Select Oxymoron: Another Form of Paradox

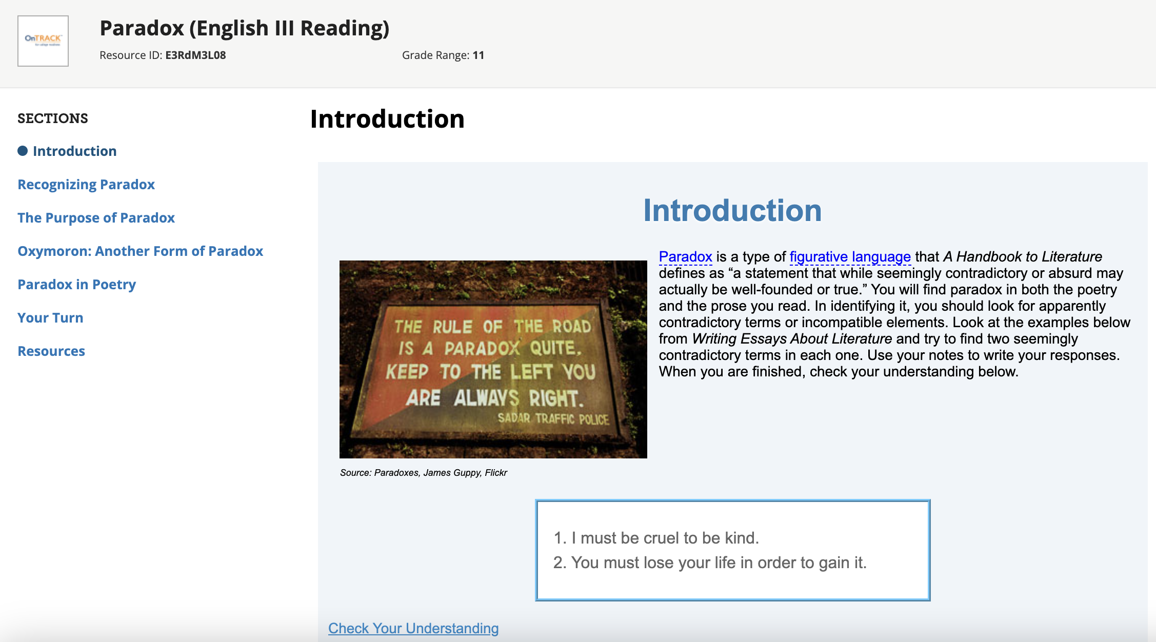coord(140,251)
